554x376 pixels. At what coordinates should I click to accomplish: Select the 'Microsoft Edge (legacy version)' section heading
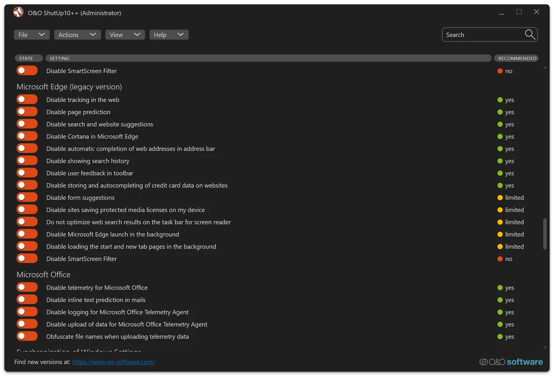[x=69, y=86]
